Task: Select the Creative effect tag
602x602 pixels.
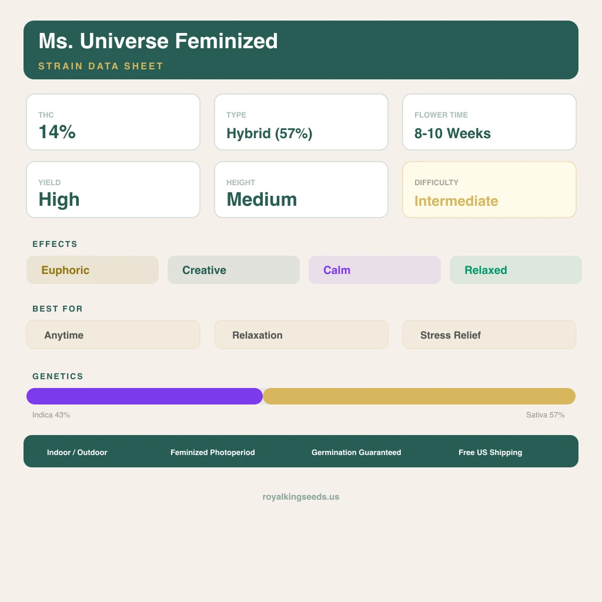Action: click(x=233, y=270)
